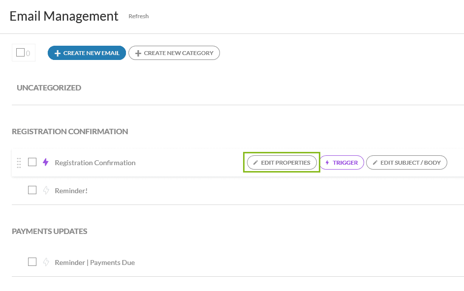The width and height of the screenshot is (464, 291).
Task: Check the Reminder! email checkbox
Action: (32, 190)
